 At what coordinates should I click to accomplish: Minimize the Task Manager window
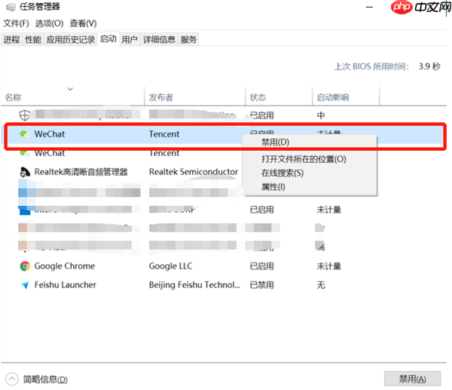(370, 7)
